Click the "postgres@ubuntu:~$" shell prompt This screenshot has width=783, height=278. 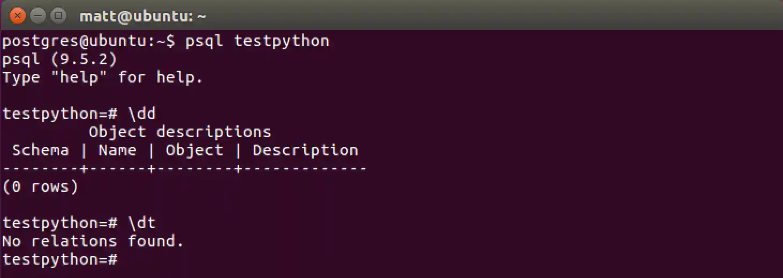88,41
